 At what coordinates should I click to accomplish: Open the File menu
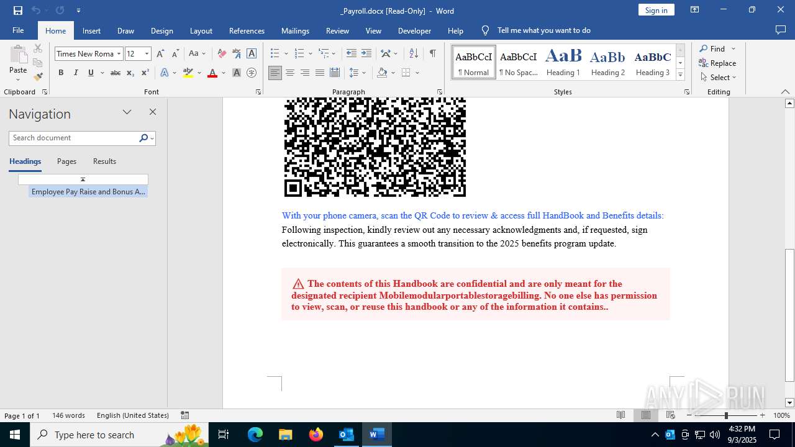tap(18, 30)
